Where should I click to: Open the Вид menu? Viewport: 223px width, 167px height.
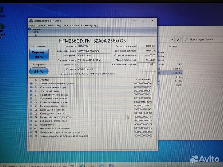[59, 26]
